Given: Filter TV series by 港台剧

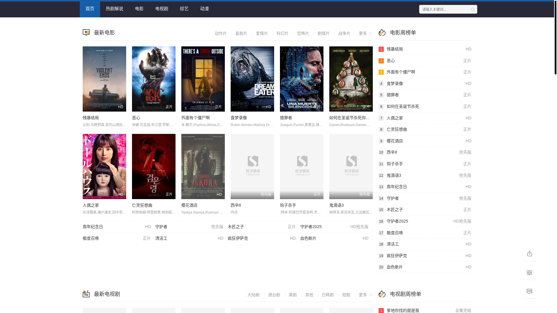Looking at the screenshot, I should pyautogui.click(x=274, y=295).
